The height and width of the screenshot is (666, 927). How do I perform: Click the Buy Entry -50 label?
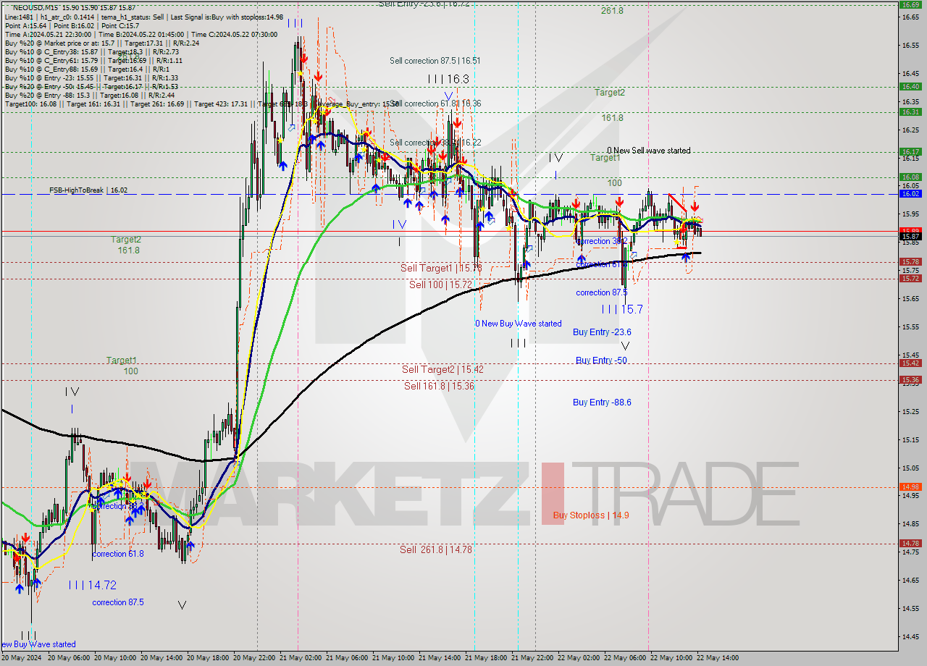pos(601,361)
